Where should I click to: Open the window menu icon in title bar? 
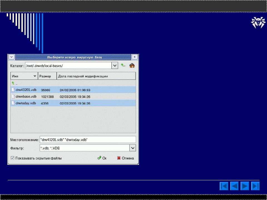pos(12,57)
